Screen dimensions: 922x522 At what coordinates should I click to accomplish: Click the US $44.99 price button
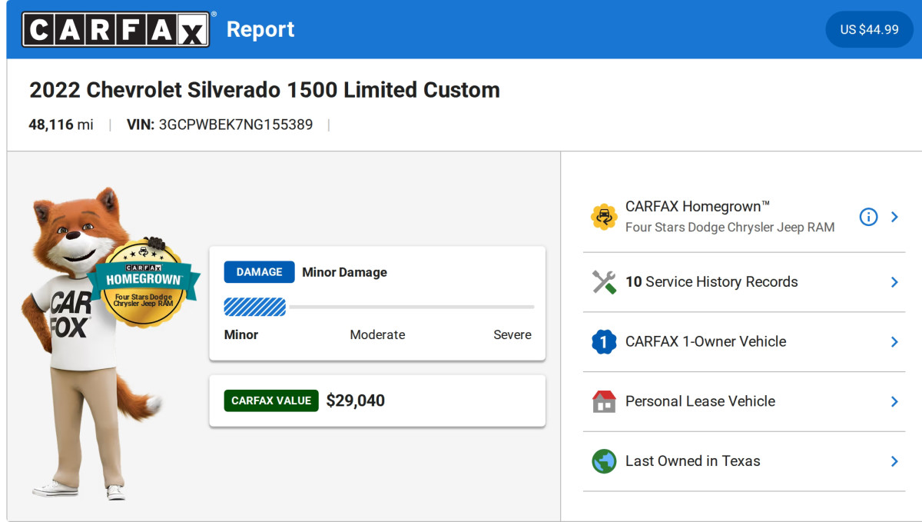click(x=869, y=29)
